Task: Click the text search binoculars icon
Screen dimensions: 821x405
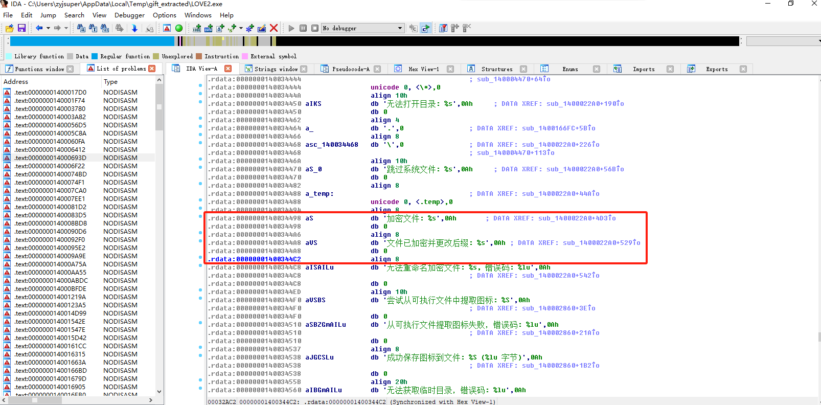Action: click(x=93, y=28)
